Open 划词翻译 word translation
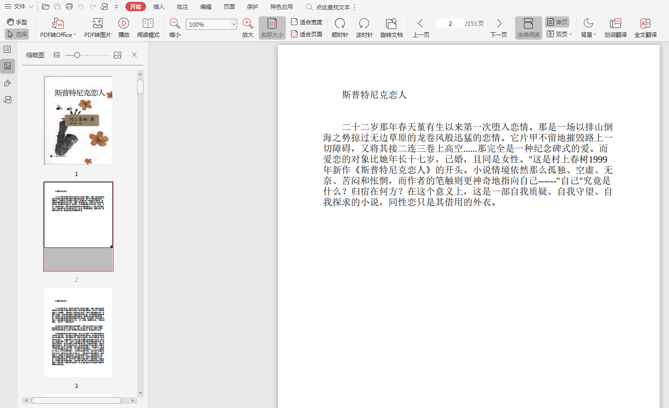The width and height of the screenshot is (669, 408). point(616,28)
